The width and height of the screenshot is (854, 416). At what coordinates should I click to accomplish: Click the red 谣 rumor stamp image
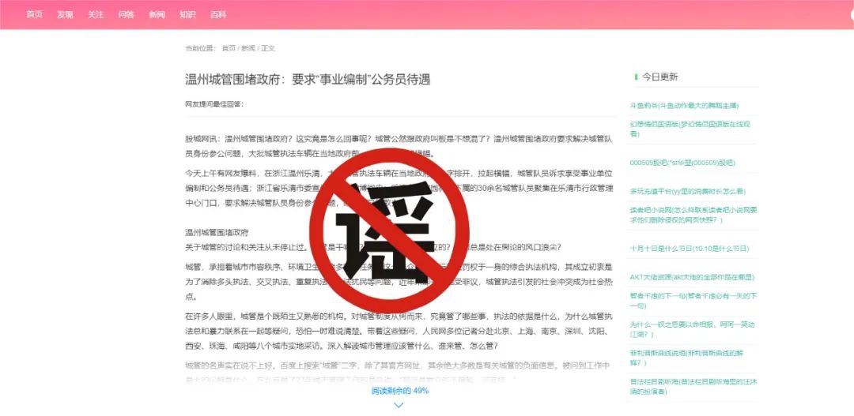click(x=389, y=228)
